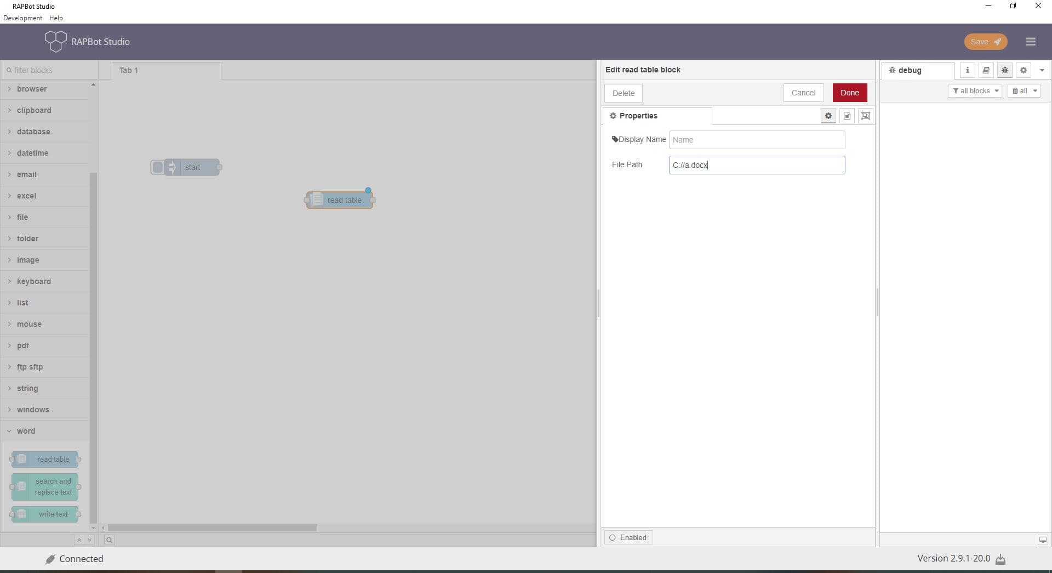Collapse the word category
Image resolution: width=1052 pixels, height=573 pixels.
(44, 431)
